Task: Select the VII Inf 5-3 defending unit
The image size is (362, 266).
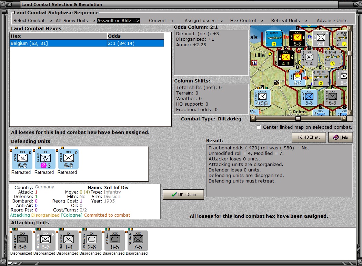Action: click(68, 159)
